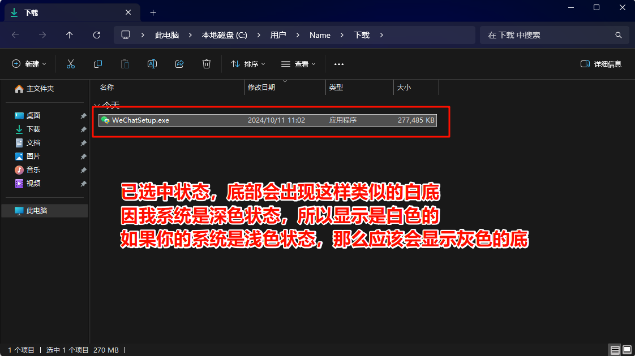Click the 在 下载 中搜索 search box
The width and height of the screenshot is (635, 356).
(x=548, y=35)
